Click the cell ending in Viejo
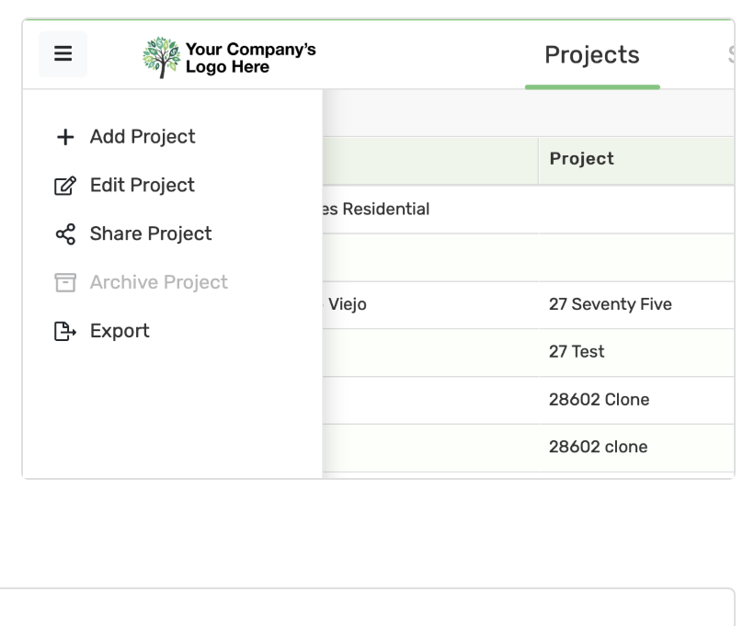 tap(430, 304)
